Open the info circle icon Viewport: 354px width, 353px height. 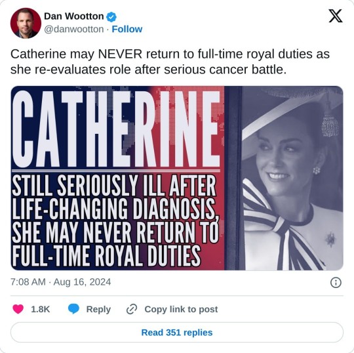click(x=336, y=283)
